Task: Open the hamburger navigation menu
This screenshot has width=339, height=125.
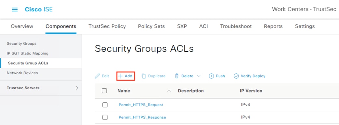Action: 15,10
